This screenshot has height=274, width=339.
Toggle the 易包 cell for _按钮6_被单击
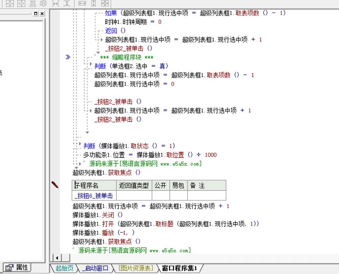click(x=179, y=196)
